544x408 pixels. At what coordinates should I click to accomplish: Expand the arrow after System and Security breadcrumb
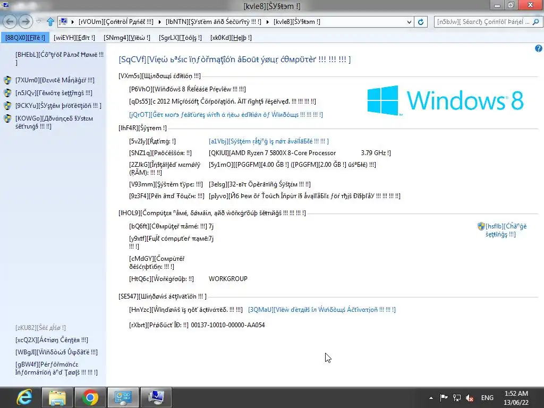coord(268,22)
